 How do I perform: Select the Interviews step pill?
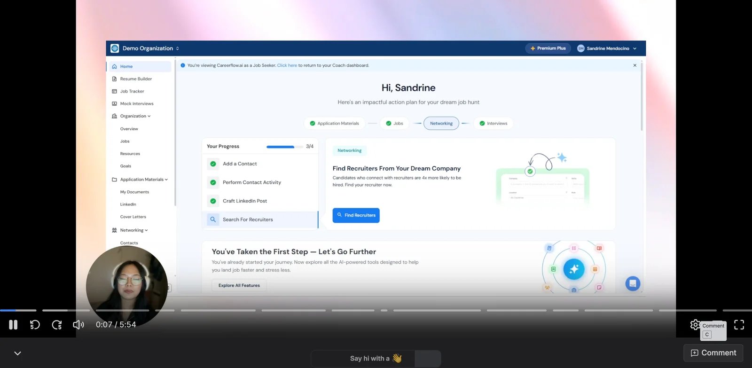pyautogui.click(x=493, y=124)
